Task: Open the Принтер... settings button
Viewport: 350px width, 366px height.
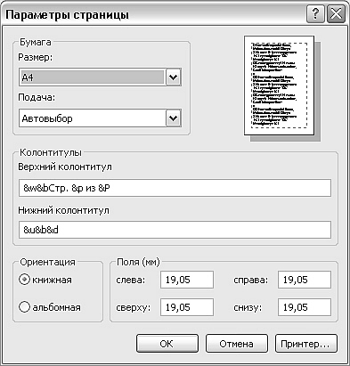Action: [x=306, y=344]
